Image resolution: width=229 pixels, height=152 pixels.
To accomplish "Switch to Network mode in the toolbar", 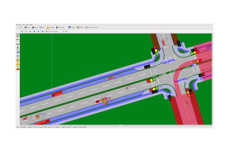I will point(71,27).
